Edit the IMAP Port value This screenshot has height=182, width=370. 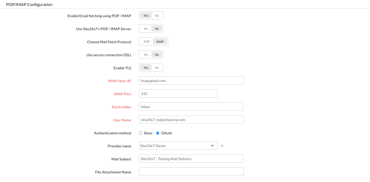coord(178,93)
